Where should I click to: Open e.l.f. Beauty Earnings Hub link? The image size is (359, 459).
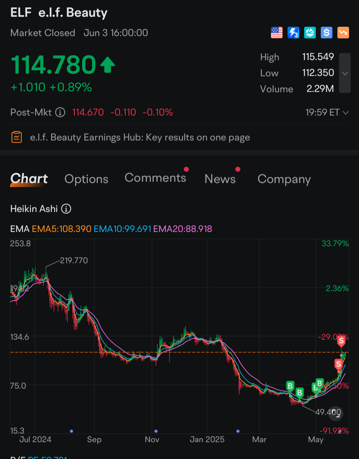[x=140, y=137]
